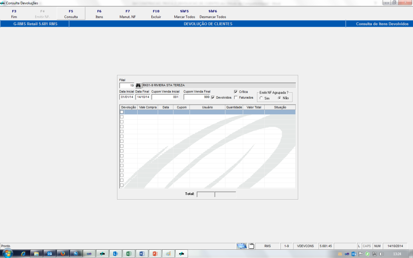Screen dimensions: 413x258
Task: Click the taskbar clock showing 13:24
Action: (397, 254)
